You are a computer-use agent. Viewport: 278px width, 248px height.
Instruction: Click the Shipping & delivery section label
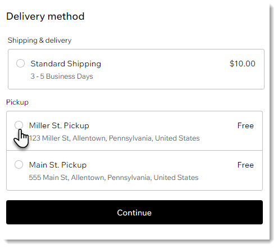[39, 40]
